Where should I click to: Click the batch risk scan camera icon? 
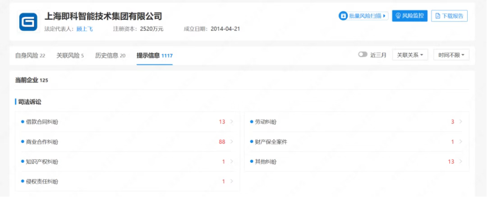344,16
